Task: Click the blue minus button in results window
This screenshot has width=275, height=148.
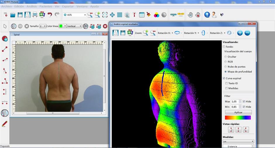Action: pos(247,33)
